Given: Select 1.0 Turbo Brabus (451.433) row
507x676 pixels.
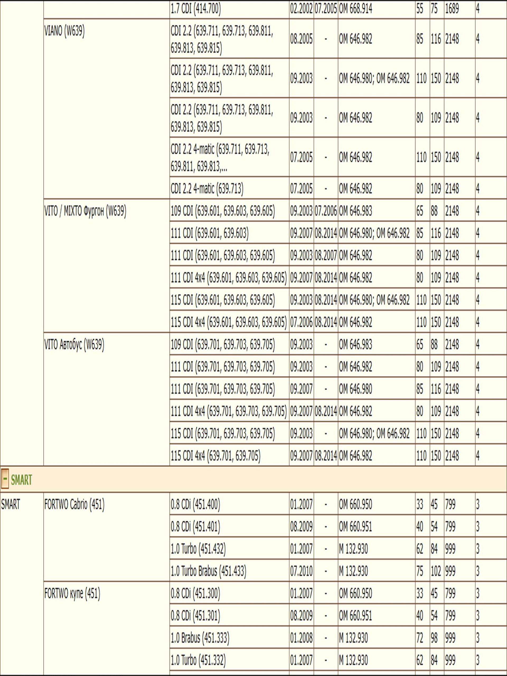Looking at the screenshot, I should pos(208,571).
